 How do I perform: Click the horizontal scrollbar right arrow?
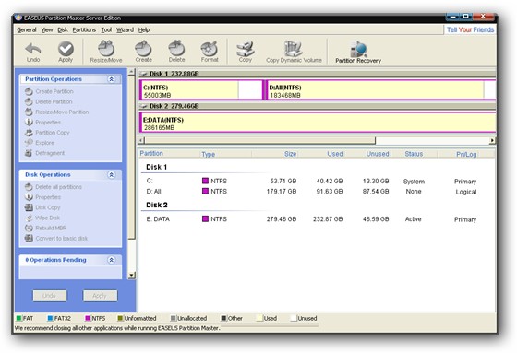tap(492, 141)
